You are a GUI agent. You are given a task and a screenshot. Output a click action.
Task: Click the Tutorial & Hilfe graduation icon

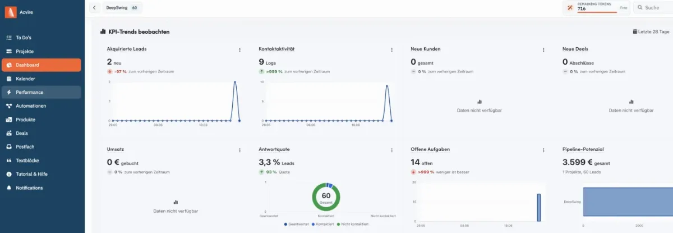(9, 174)
